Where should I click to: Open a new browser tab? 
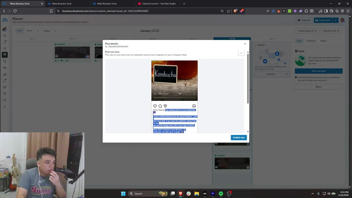click(x=184, y=4)
